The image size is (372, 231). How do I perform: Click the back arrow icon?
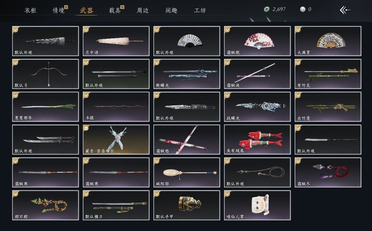click(345, 10)
